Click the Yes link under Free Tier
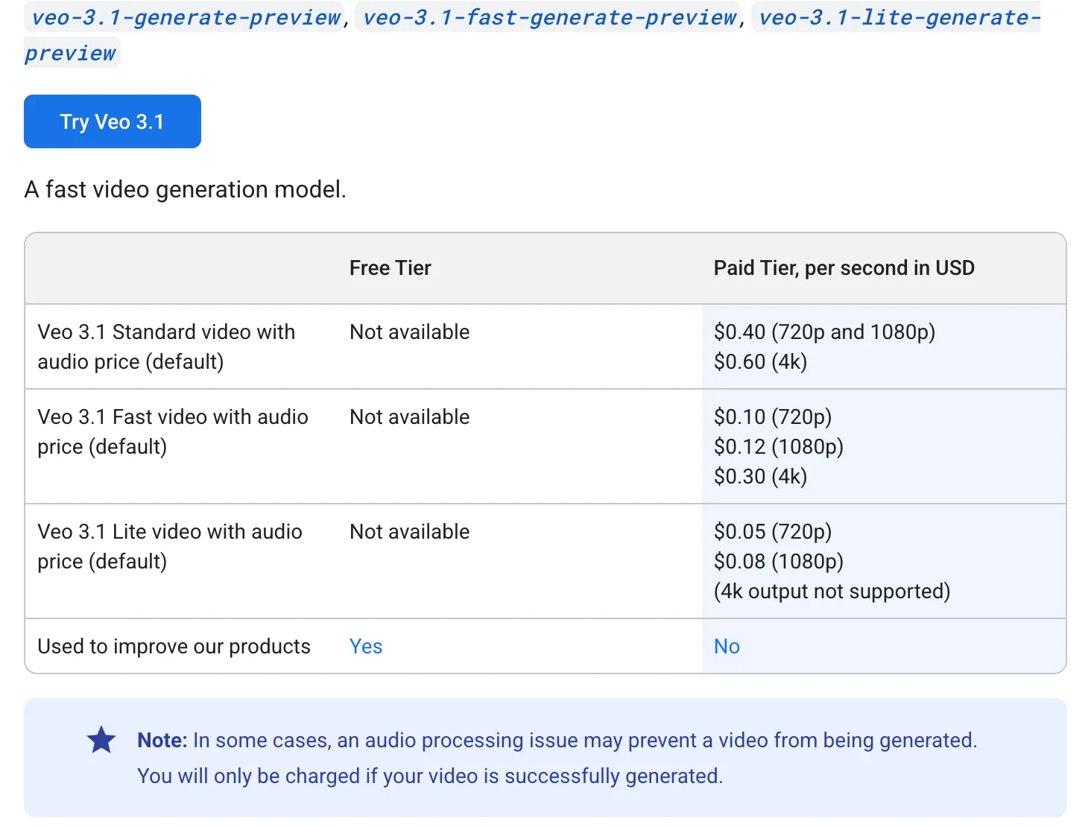Viewport: 1091px width, 827px height. (x=366, y=647)
